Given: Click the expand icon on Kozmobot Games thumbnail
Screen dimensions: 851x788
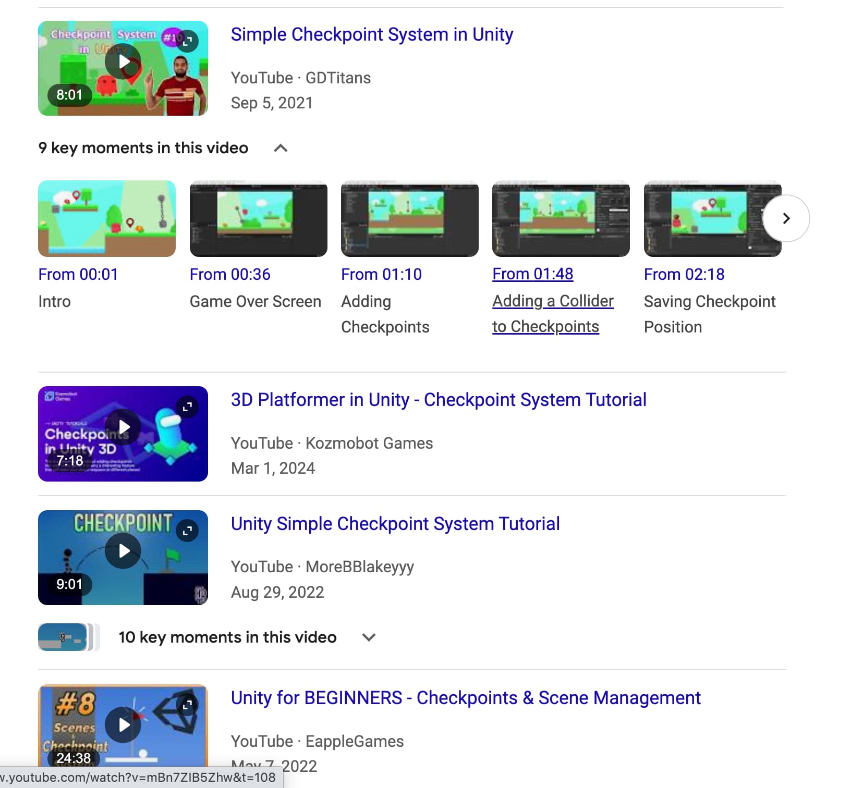Looking at the screenshot, I should coord(187,408).
